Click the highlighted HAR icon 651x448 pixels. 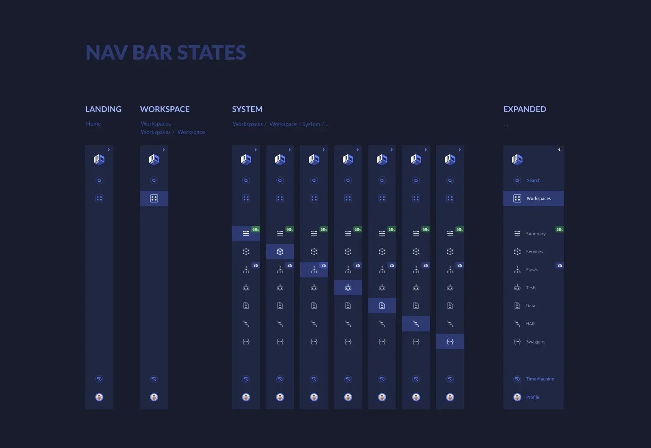416,324
